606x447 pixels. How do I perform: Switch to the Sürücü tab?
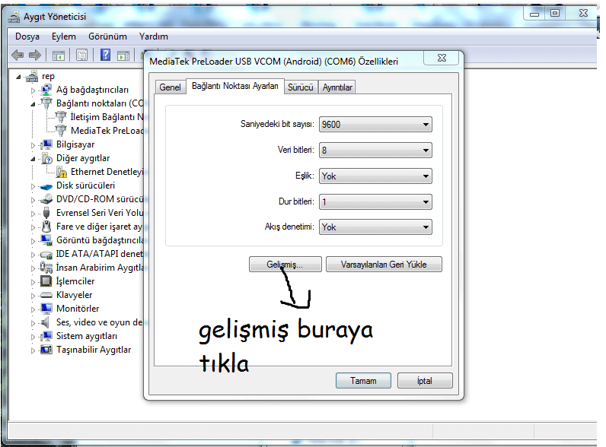[x=300, y=87]
